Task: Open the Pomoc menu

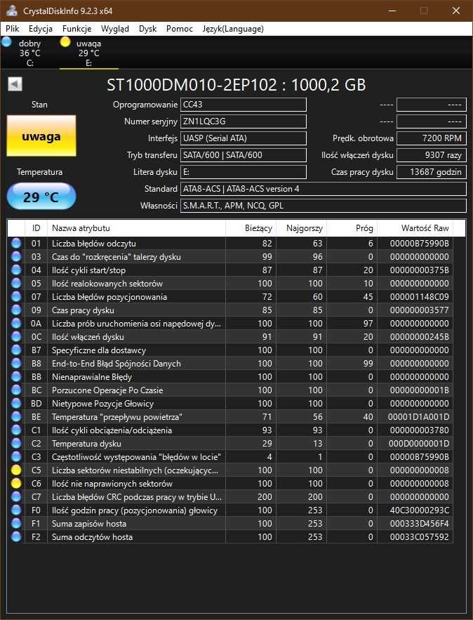Action: (179, 29)
